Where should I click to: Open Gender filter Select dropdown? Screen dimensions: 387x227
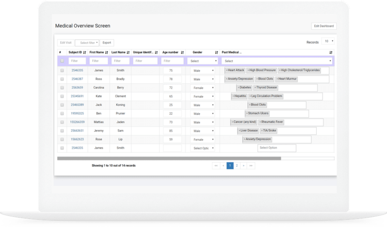tap(202, 61)
